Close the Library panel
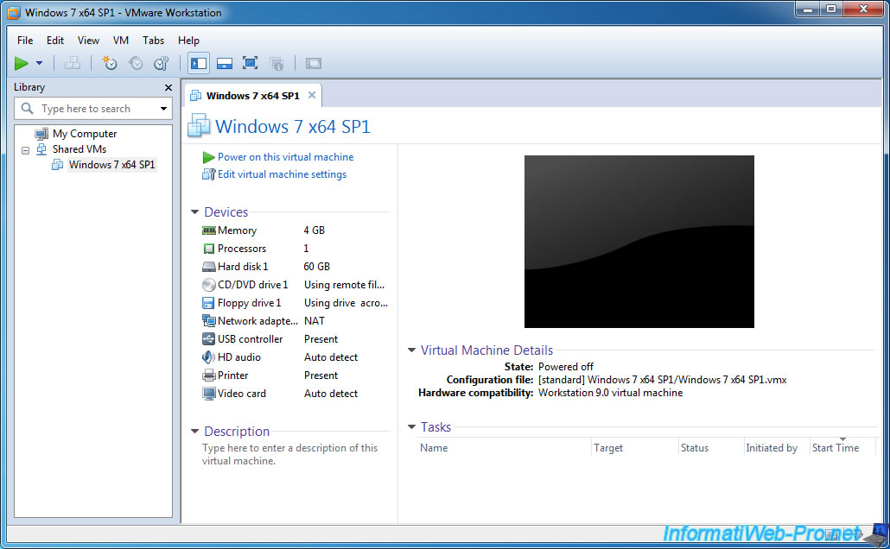The width and height of the screenshot is (890, 549). 168,87
